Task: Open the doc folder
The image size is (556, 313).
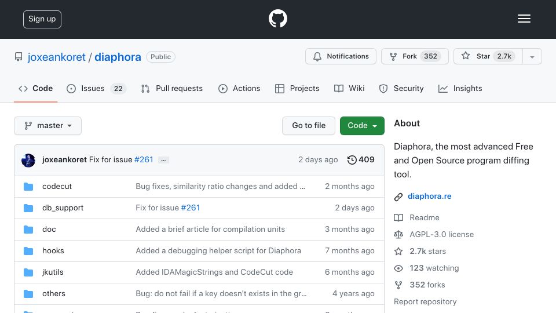Action: click(49, 230)
